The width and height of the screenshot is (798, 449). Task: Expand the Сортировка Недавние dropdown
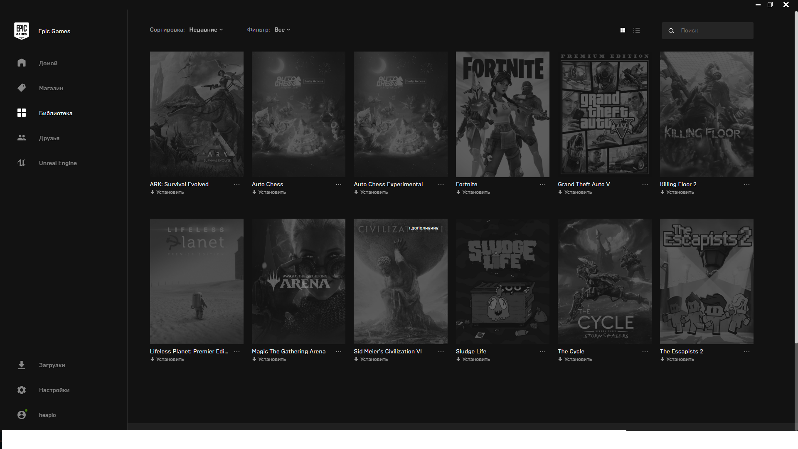206,30
